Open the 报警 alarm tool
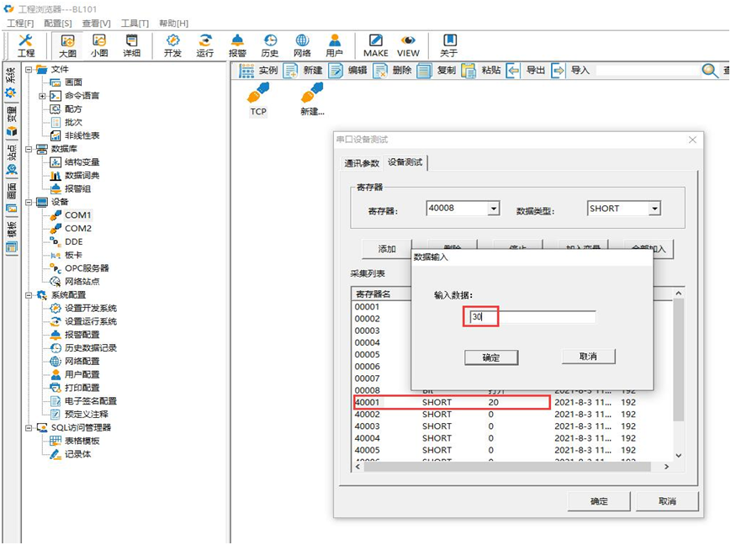The height and width of the screenshot is (545, 731). pos(237,45)
